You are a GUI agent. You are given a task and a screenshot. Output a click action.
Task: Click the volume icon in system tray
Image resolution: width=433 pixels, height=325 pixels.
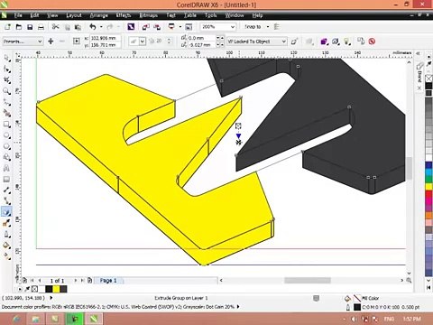click(355, 319)
